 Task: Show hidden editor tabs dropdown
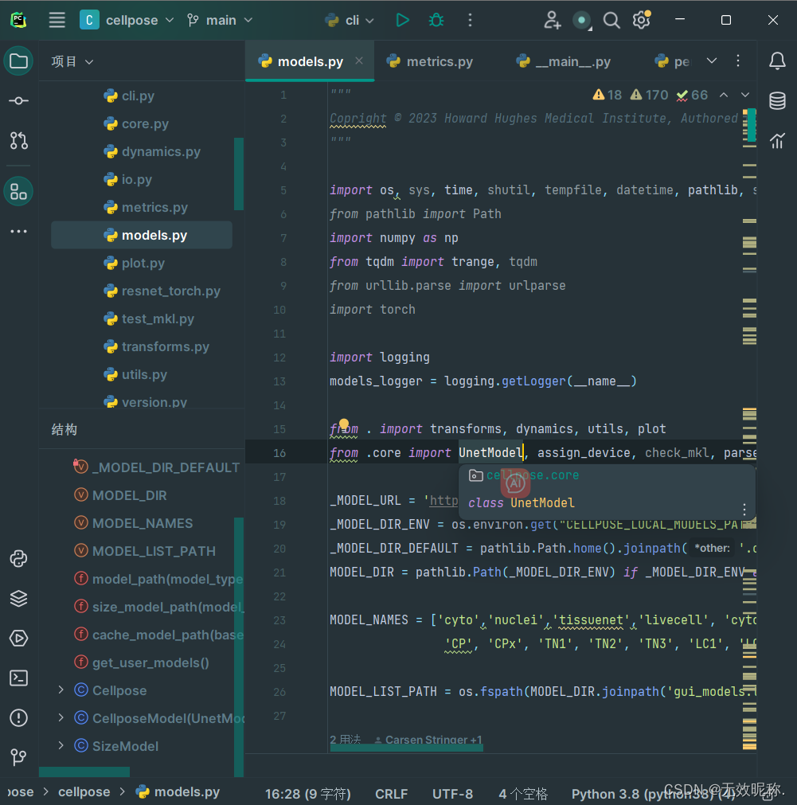pos(711,61)
